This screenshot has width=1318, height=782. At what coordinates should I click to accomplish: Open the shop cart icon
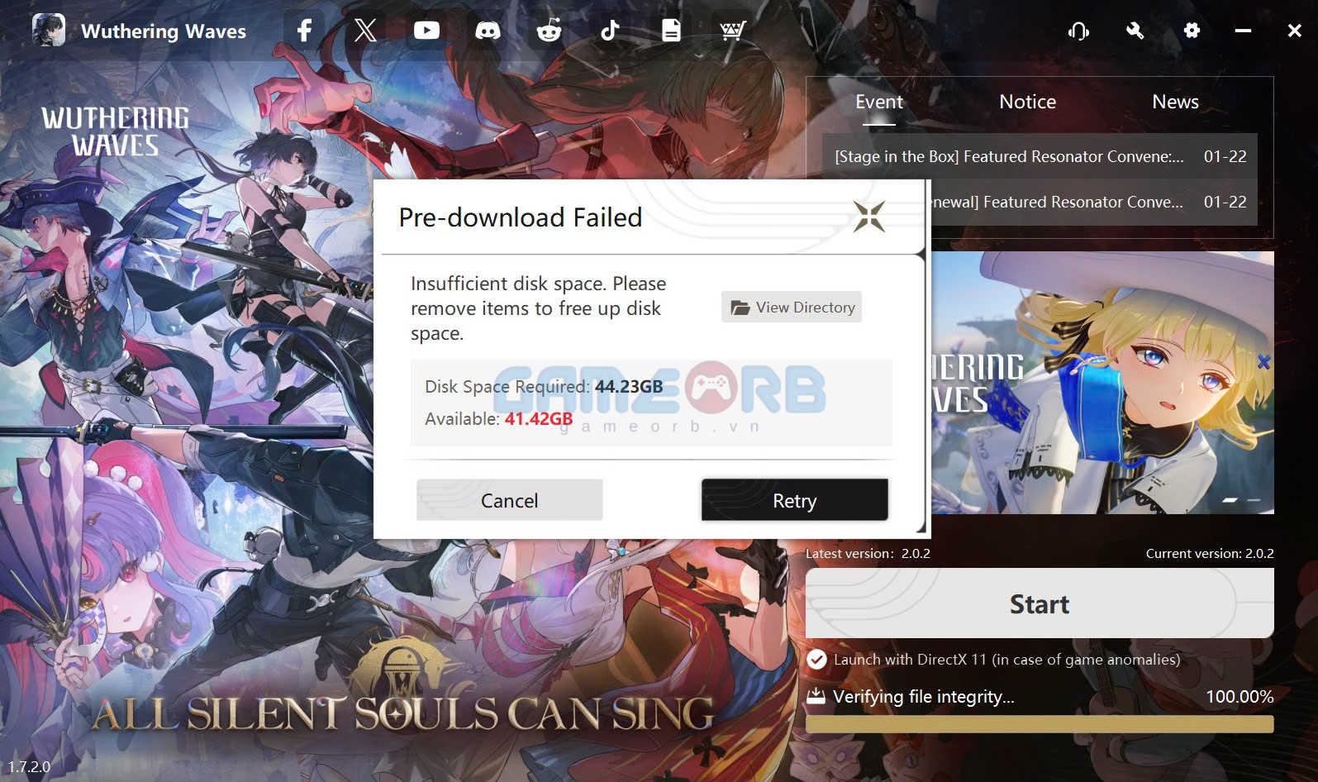732,31
